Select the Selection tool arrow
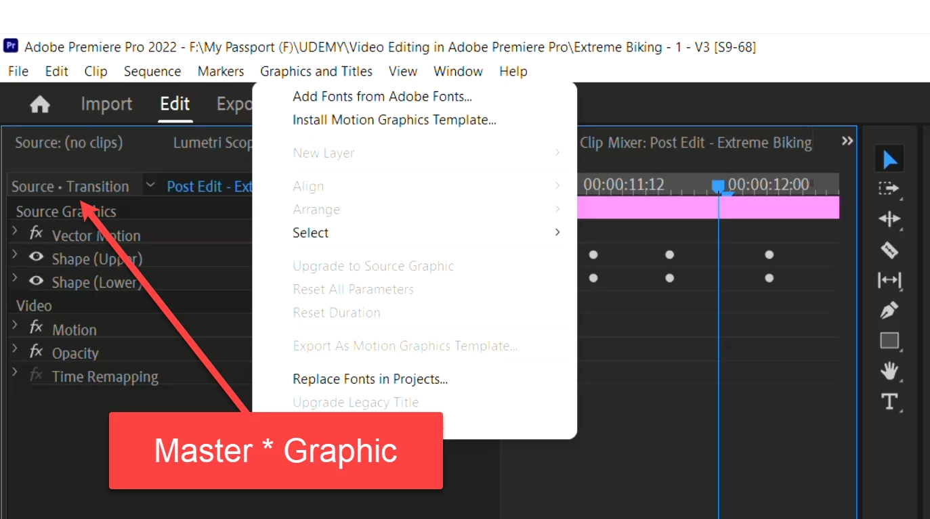Screen dimensions: 930x519 [x=889, y=160]
